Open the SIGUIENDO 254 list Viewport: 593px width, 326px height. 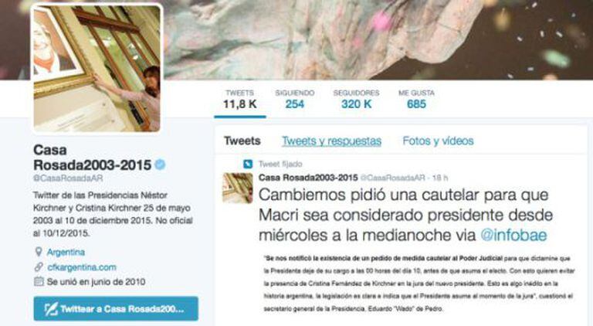tap(295, 100)
